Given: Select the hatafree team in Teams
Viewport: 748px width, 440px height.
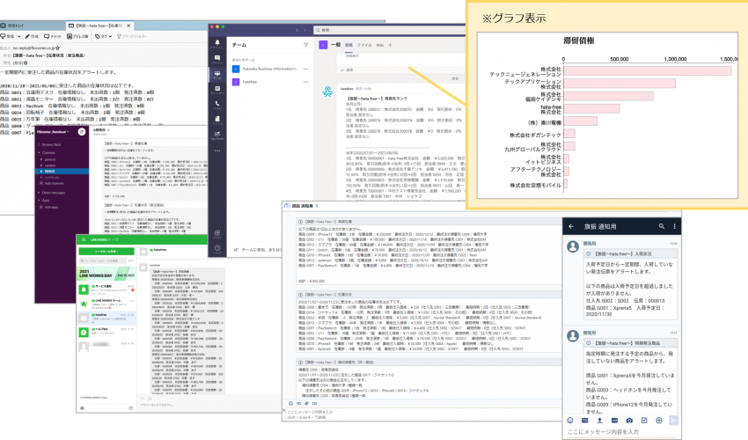Looking at the screenshot, I should click(245, 82).
